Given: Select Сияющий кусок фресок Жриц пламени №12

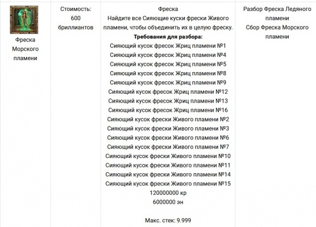Looking at the screenshot, I should click(168, 92).
